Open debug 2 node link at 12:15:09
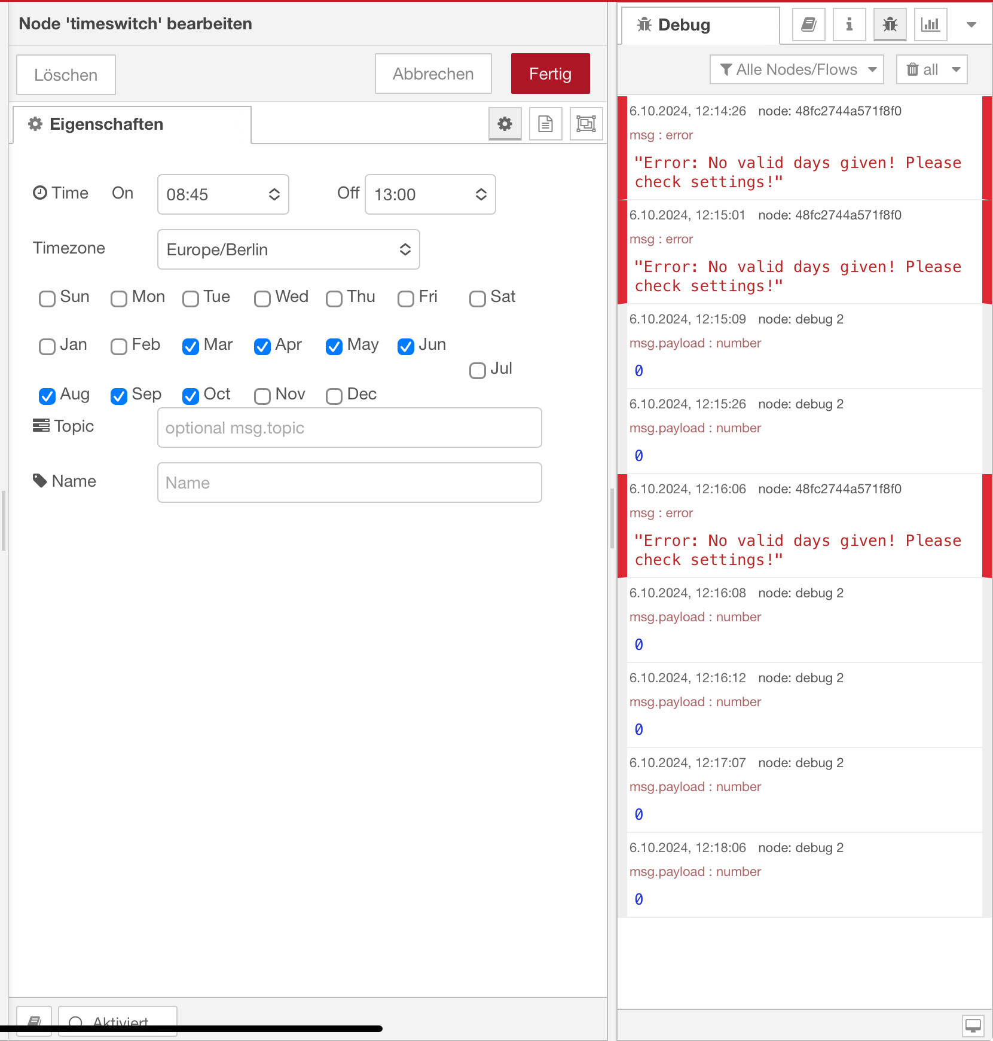Screen dimensions: 993x1041 [800, 319]
